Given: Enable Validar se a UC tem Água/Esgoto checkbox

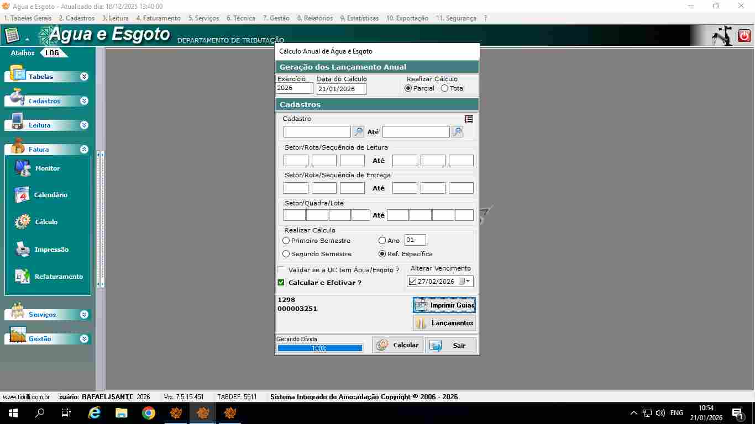Looking at the screenshot, I should click(x=281, y=270).
